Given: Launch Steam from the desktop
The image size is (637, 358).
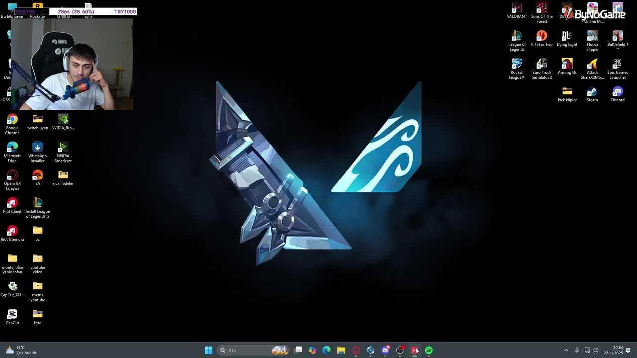Looking at the screenshot, I should 592,94.
